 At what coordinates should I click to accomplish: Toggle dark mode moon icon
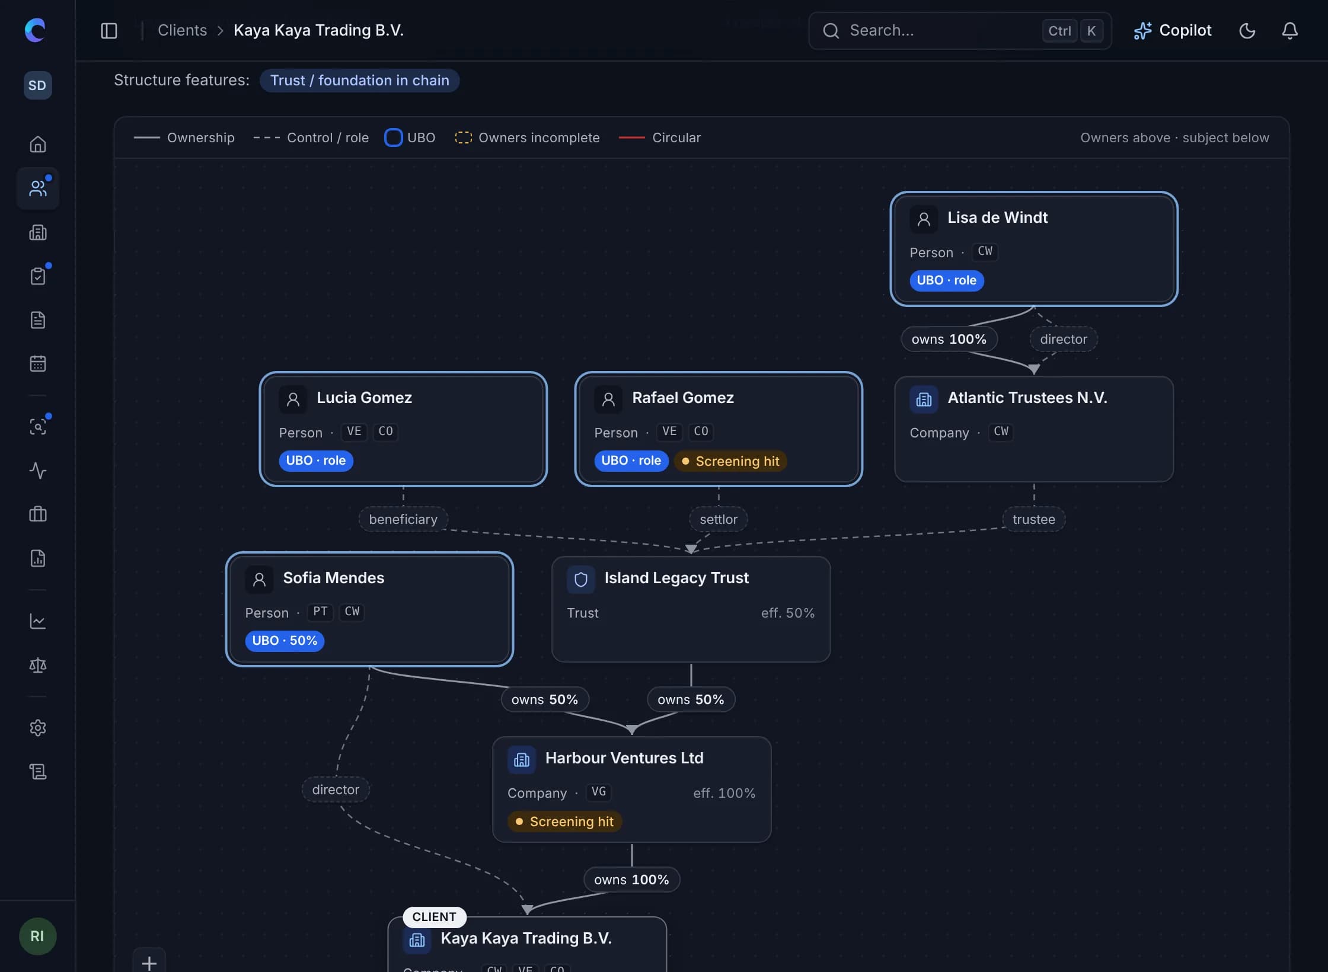point(1247,30)
